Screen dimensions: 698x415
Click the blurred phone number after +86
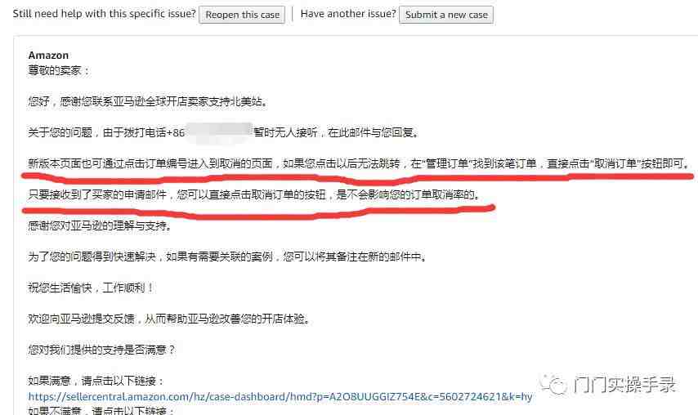point(219,132)
